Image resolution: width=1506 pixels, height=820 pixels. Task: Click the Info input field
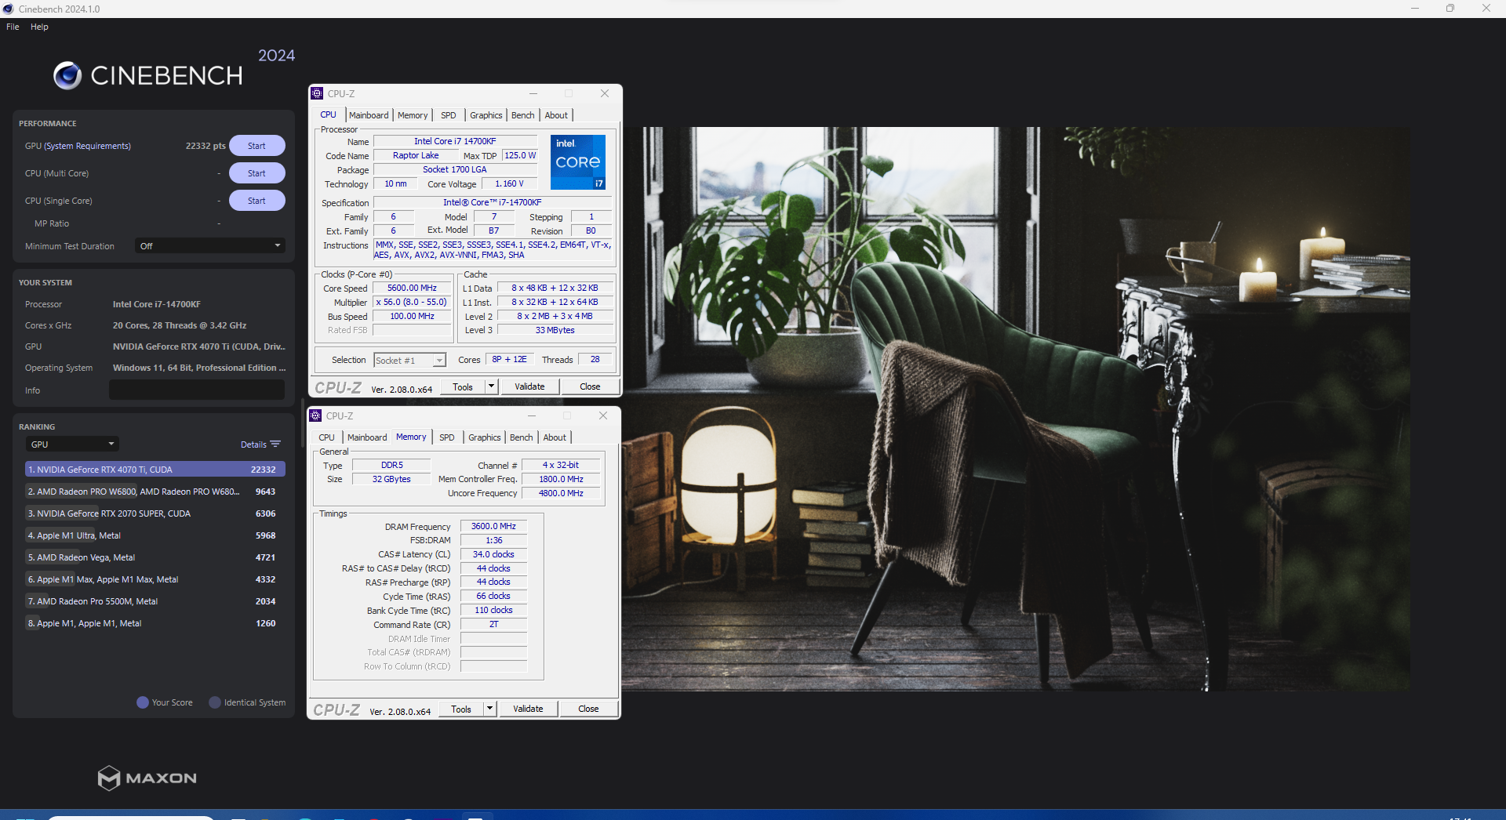click(x=197, y=390)
